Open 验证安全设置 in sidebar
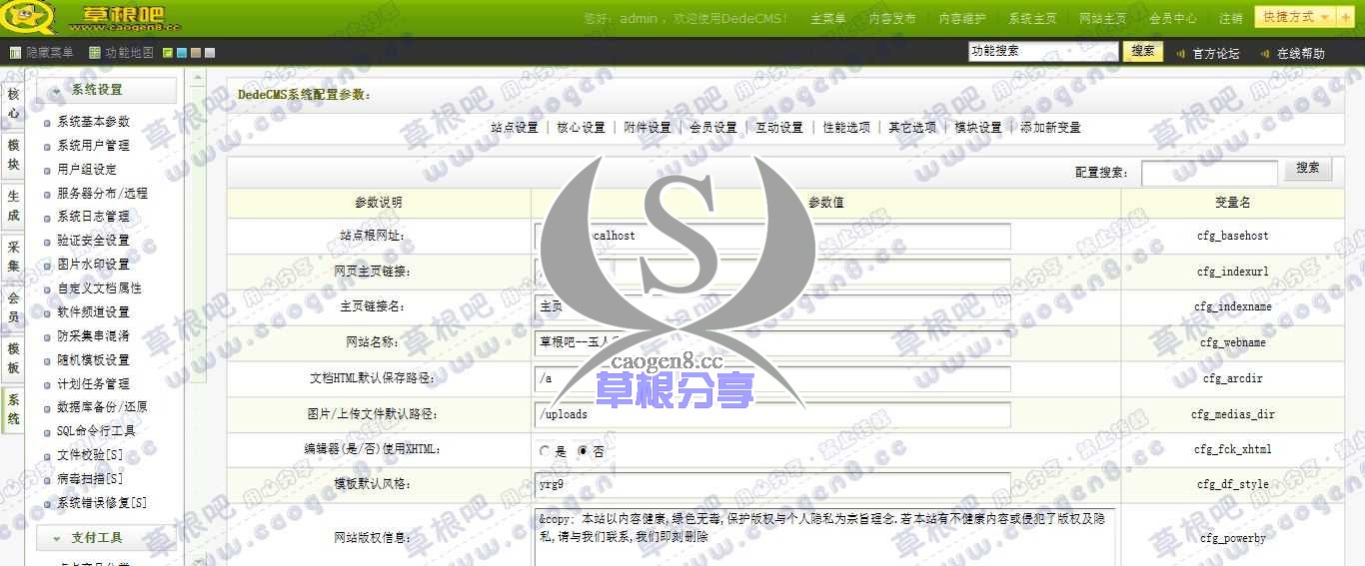 tap(93, 241)
